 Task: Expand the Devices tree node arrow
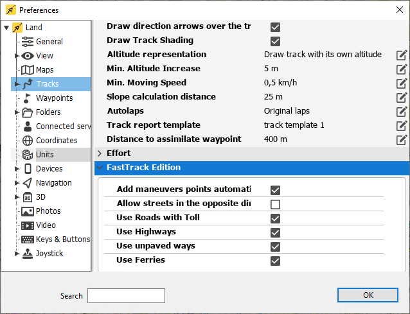(x=17, y=169)
